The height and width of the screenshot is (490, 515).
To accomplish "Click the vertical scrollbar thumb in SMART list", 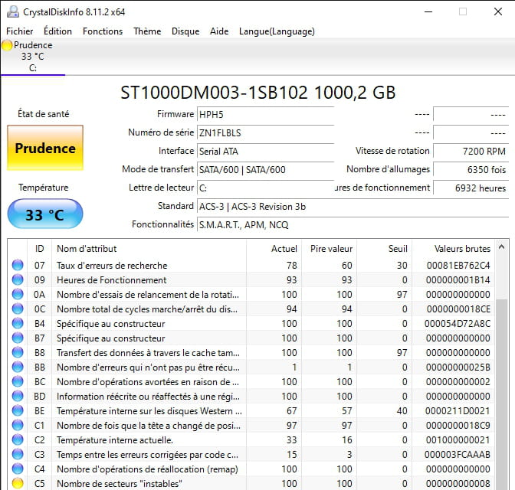I will click(501, 394).
